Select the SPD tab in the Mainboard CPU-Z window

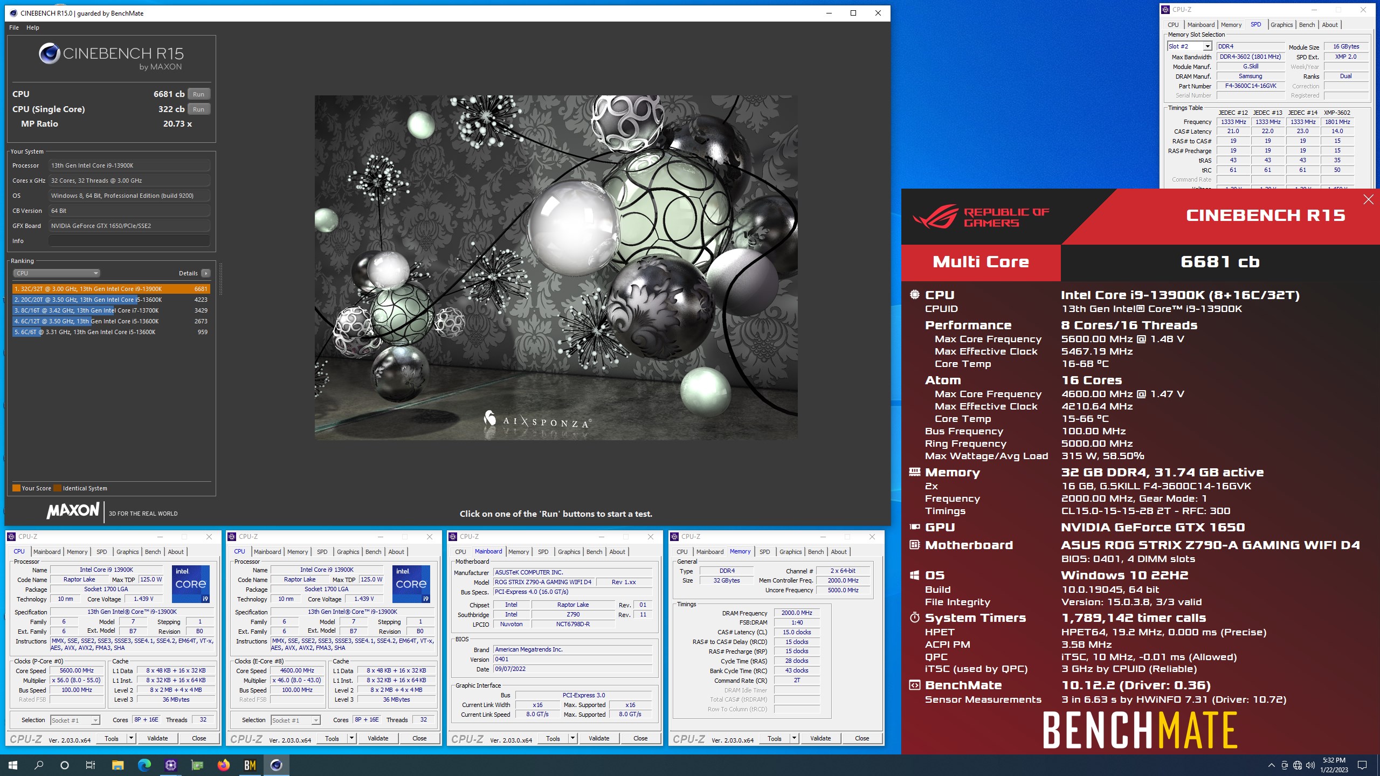pyautogui.click(x=543, y=552)
